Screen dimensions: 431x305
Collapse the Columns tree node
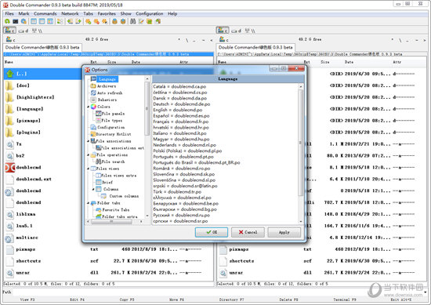coord(93,189)
